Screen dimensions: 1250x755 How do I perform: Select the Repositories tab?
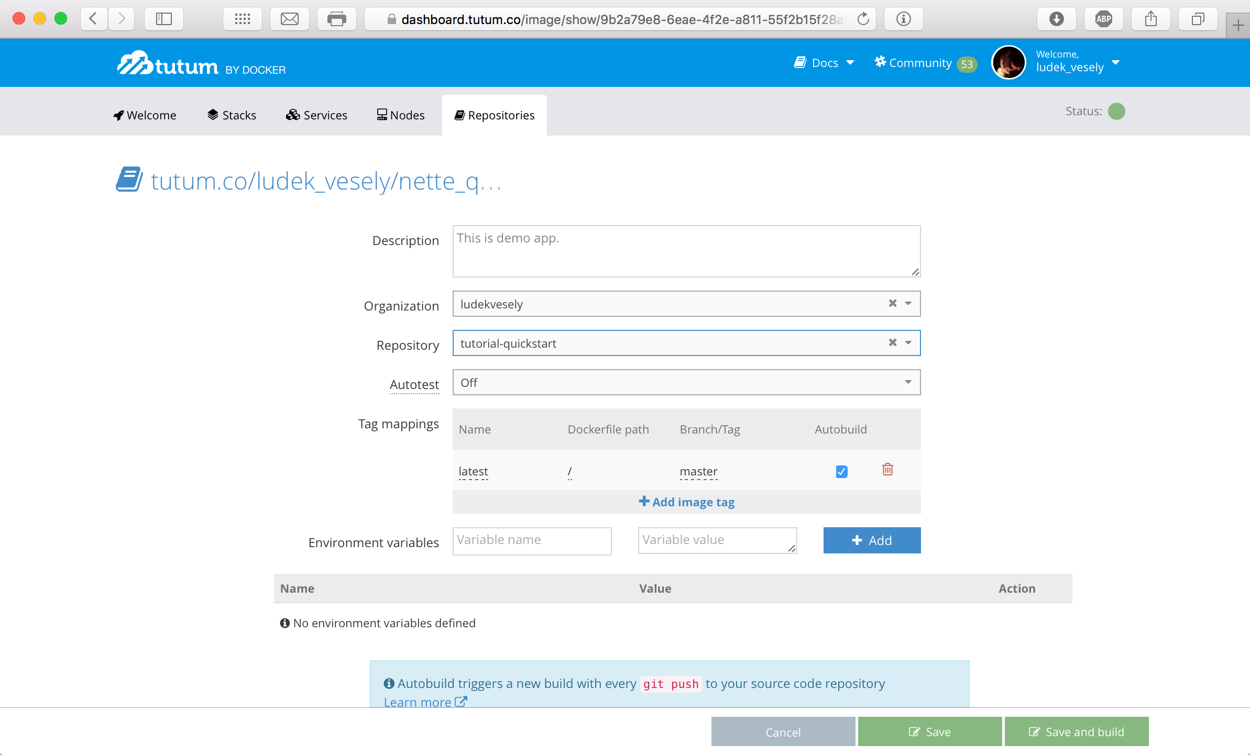tap(495, 115)
